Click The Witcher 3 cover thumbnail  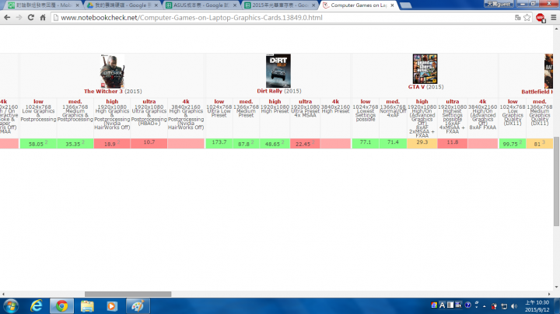112,71
